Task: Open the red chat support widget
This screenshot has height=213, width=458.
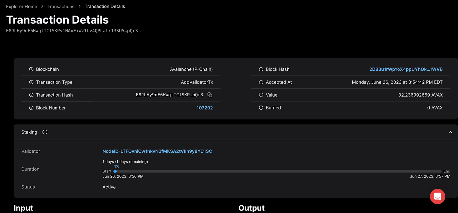Action: (x=437, y=196)
